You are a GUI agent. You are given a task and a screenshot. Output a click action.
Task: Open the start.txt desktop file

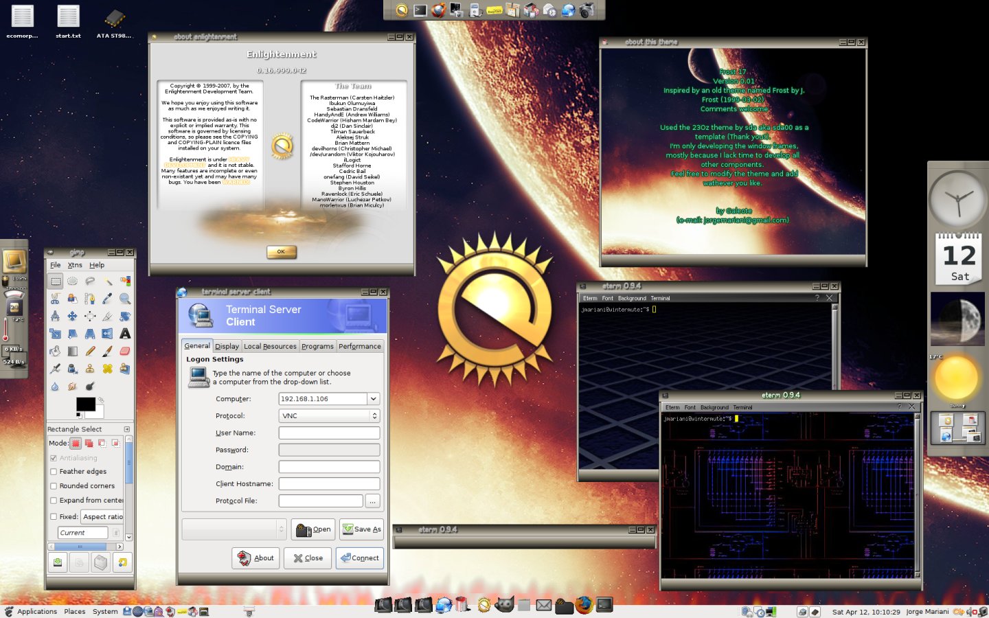[x=68, y=21]
